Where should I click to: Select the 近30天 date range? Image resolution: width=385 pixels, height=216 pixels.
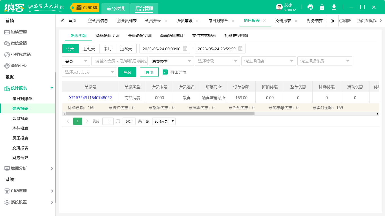tap(126, 49)
